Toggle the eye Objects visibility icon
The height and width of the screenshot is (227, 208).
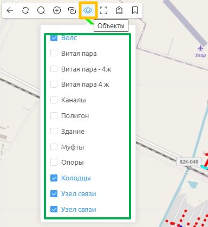[88, 10]
